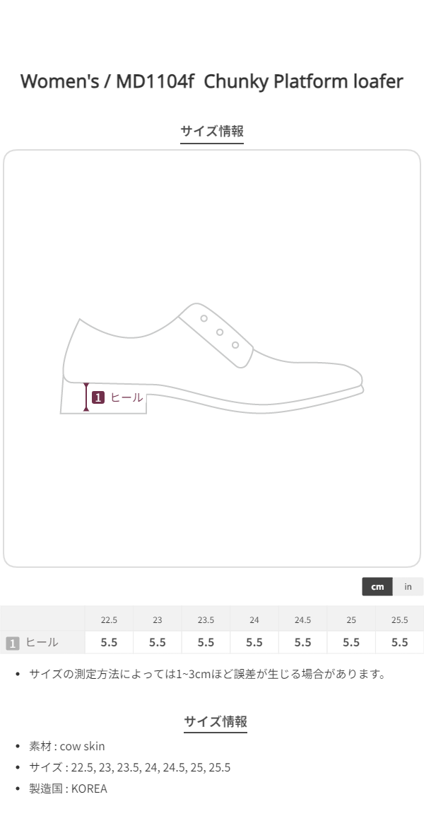Switch size units to inches
The image size is (424, 821).
(x=408, y=586)
